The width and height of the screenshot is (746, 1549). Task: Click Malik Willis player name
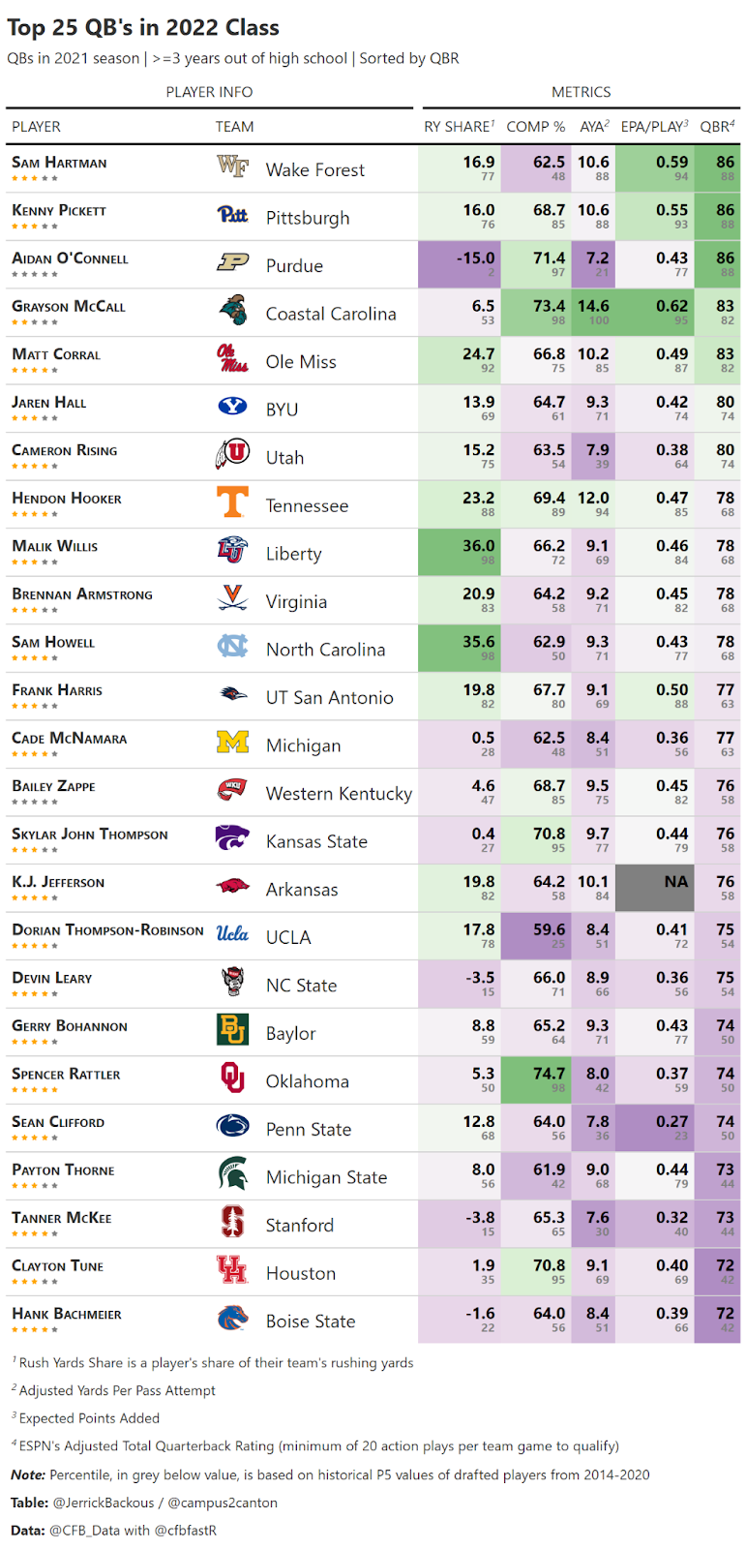tap(55, 546)
